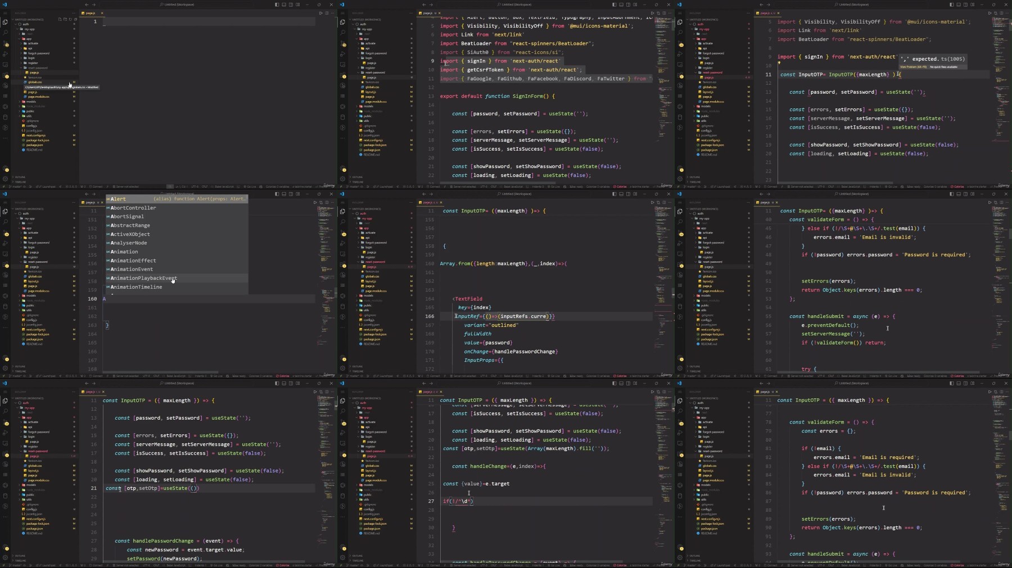
Task: Click View Problem link in error tooltip
Action: 914,67
